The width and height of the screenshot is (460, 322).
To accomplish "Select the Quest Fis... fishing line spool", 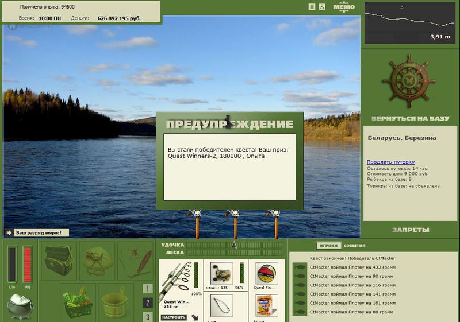I will coord(267,273).
